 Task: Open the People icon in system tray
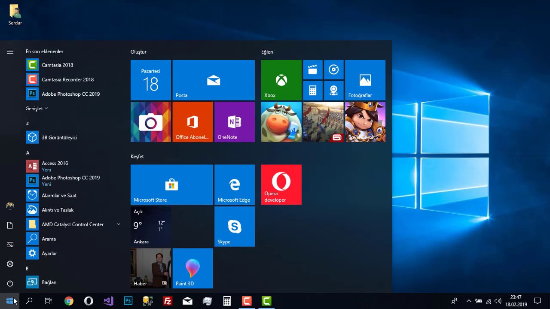tap(454, 301)
